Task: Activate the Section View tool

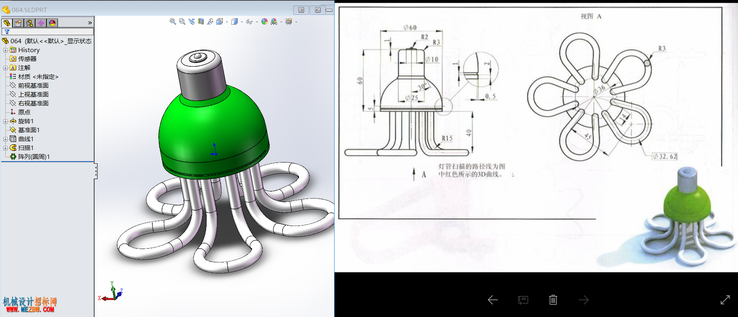Action: pos(201,21)
